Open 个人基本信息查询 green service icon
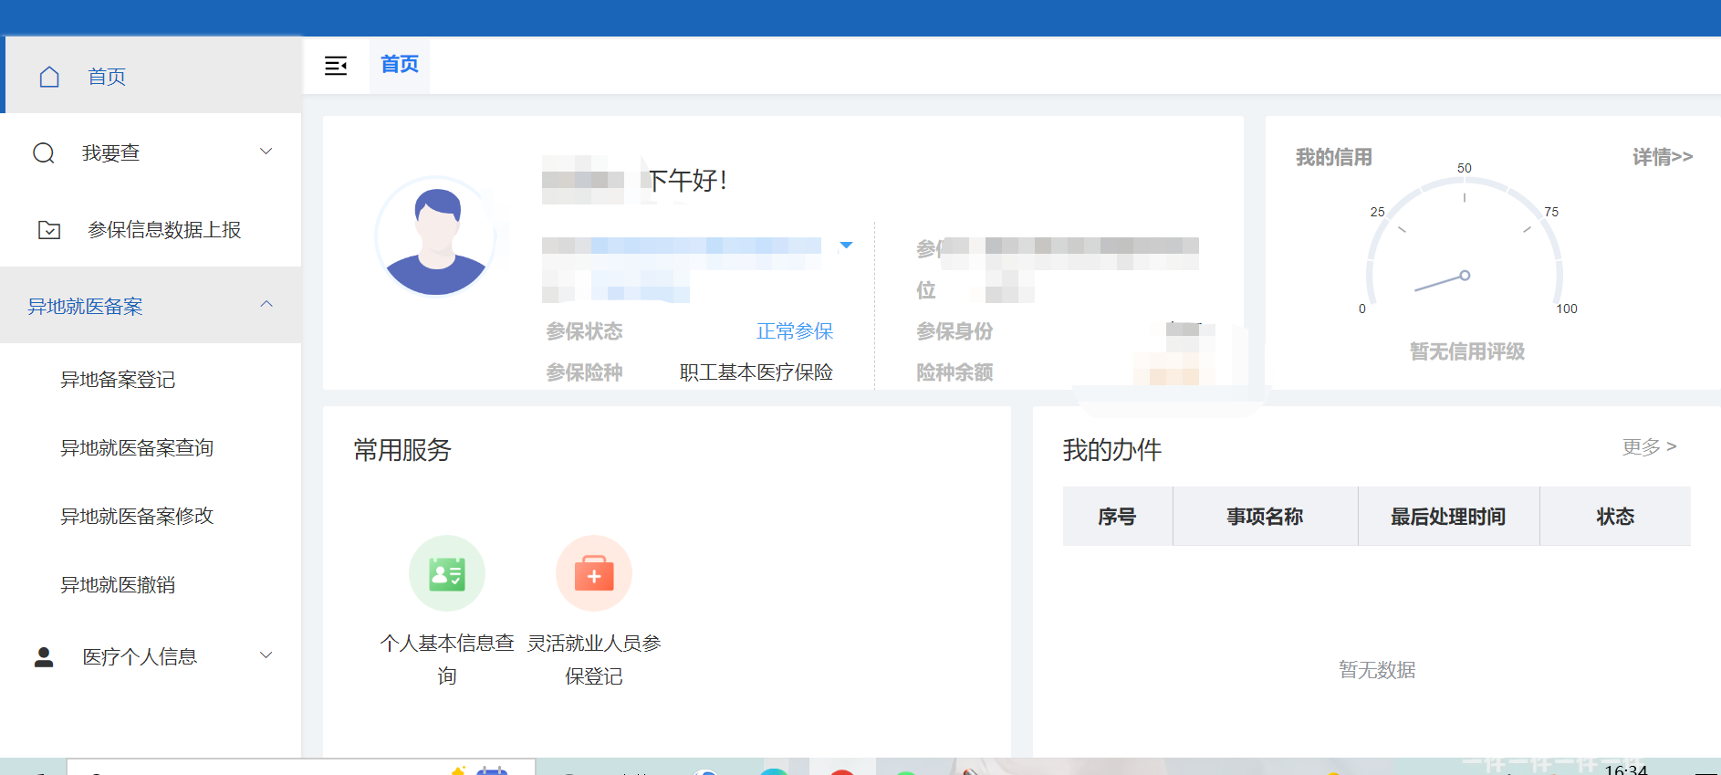The image size is (1721, 775). coord(447,573)
